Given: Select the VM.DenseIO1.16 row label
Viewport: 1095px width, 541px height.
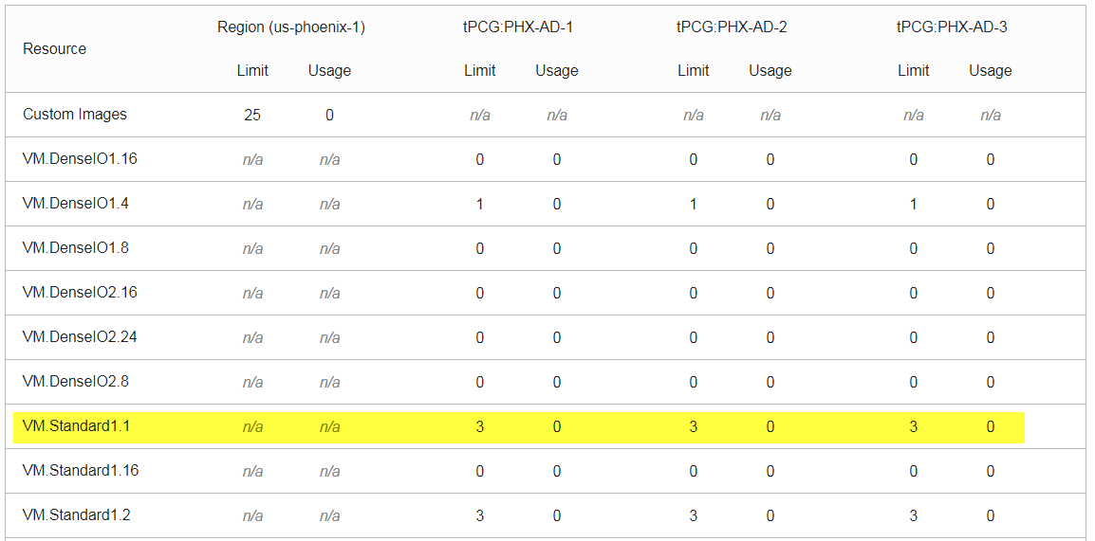Looking at the screenshot, I should pyautogui.click(x=80, y=159).
